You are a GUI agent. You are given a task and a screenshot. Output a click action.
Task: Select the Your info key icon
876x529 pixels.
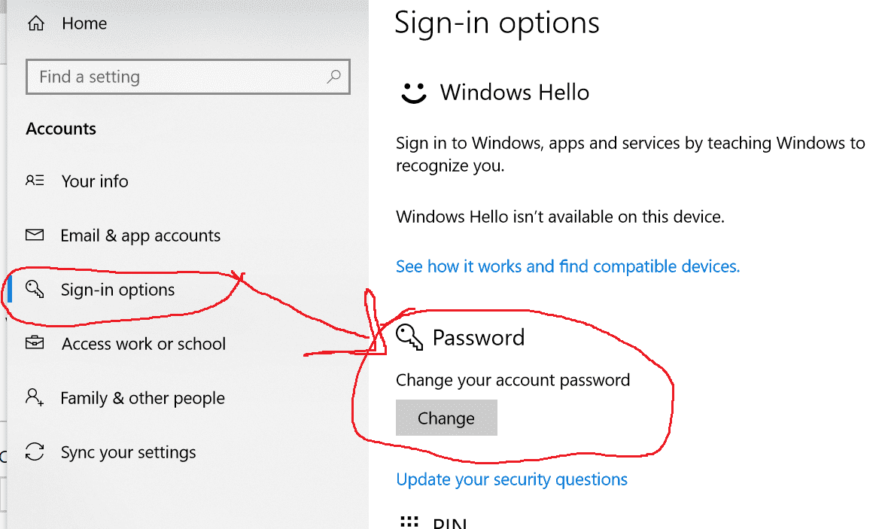tap(35, 181)
